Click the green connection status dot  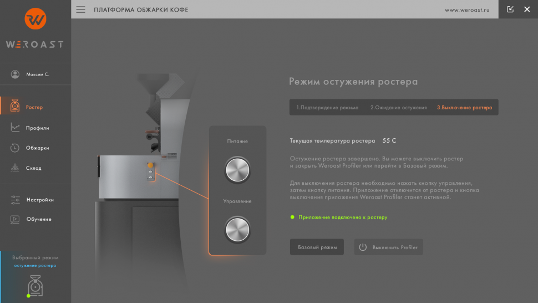[x=292, y=217]
